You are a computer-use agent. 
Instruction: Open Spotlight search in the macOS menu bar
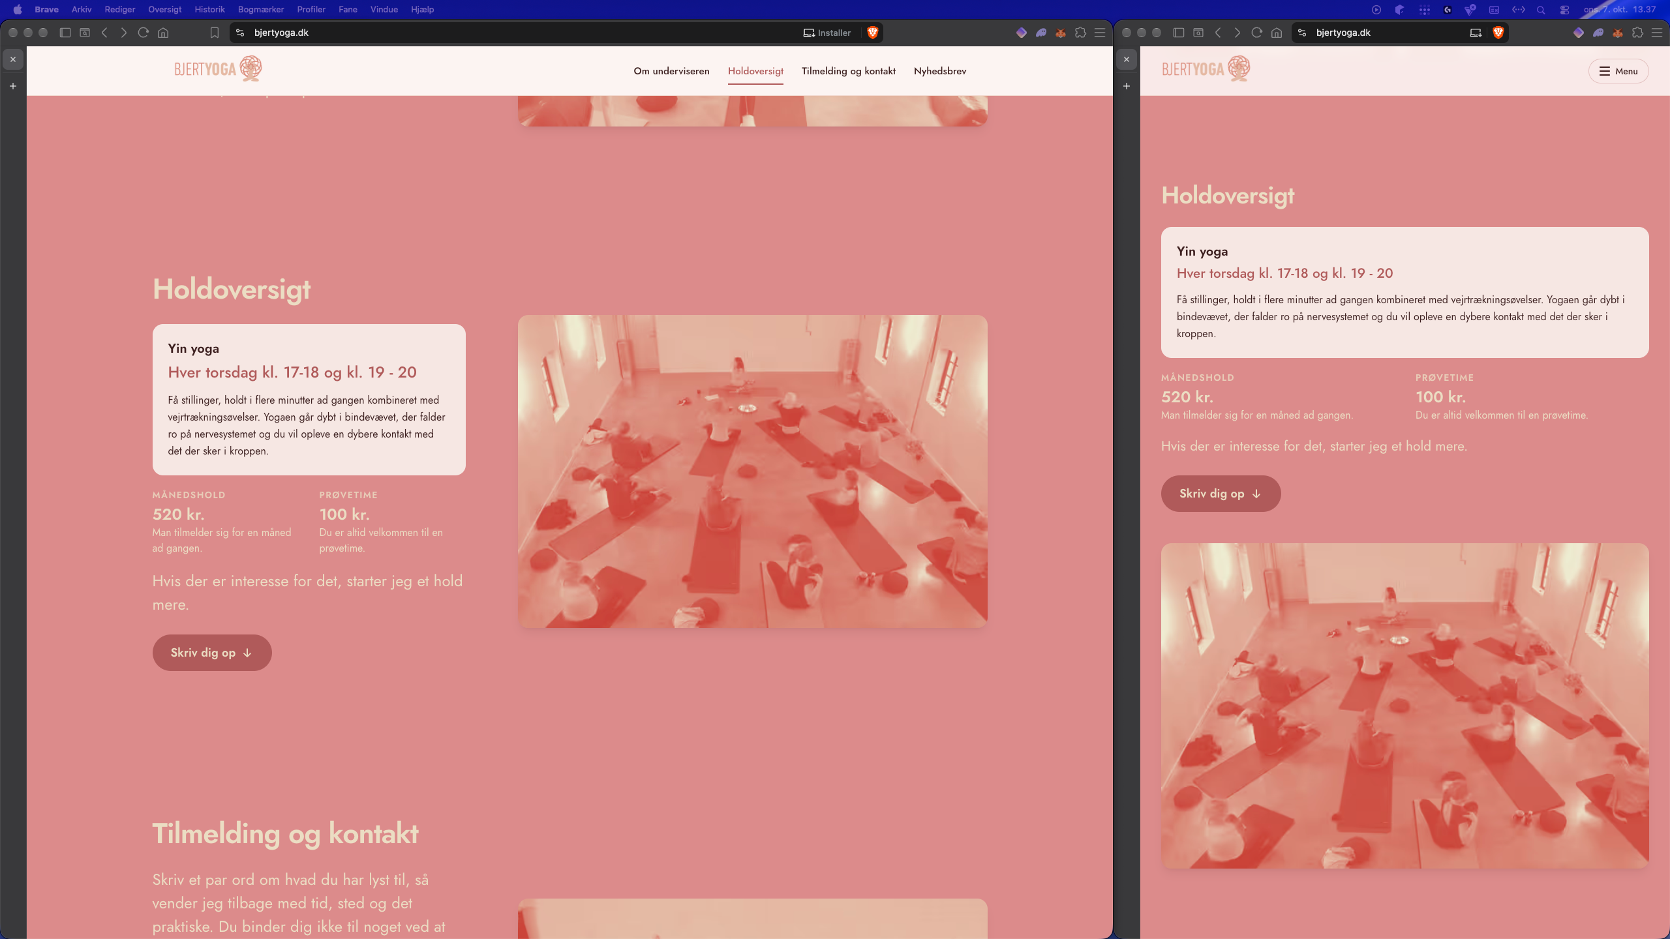pyautogui.click(x=1541, y=10)
